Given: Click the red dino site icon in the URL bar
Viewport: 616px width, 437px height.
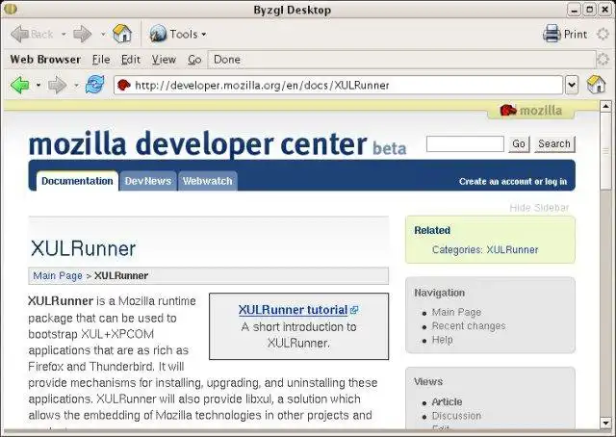Looking at the screenshot, I should click(124, 85).
